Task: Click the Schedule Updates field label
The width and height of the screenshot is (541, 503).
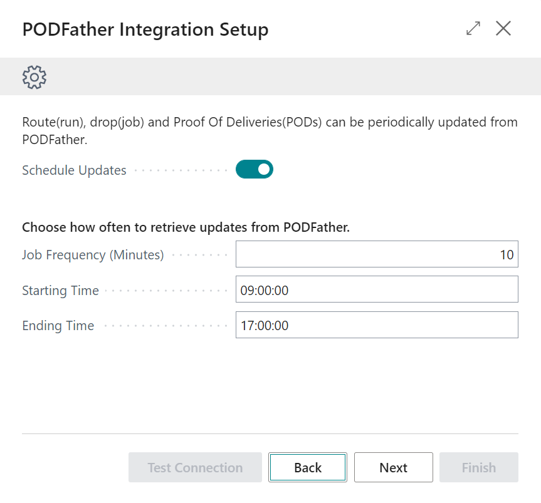Action: 74,170
